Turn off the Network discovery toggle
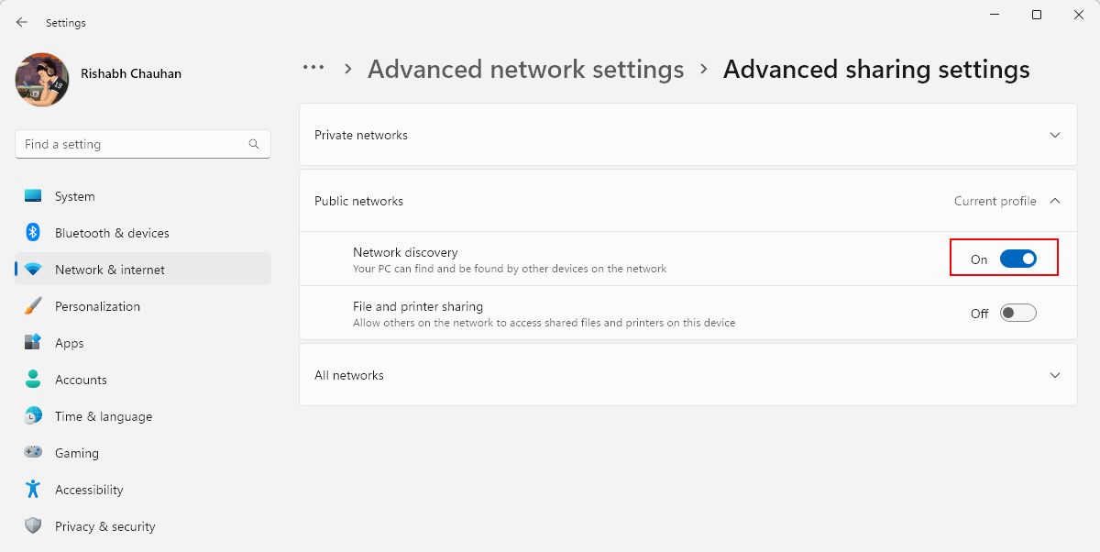 (x=1017, y=259)
